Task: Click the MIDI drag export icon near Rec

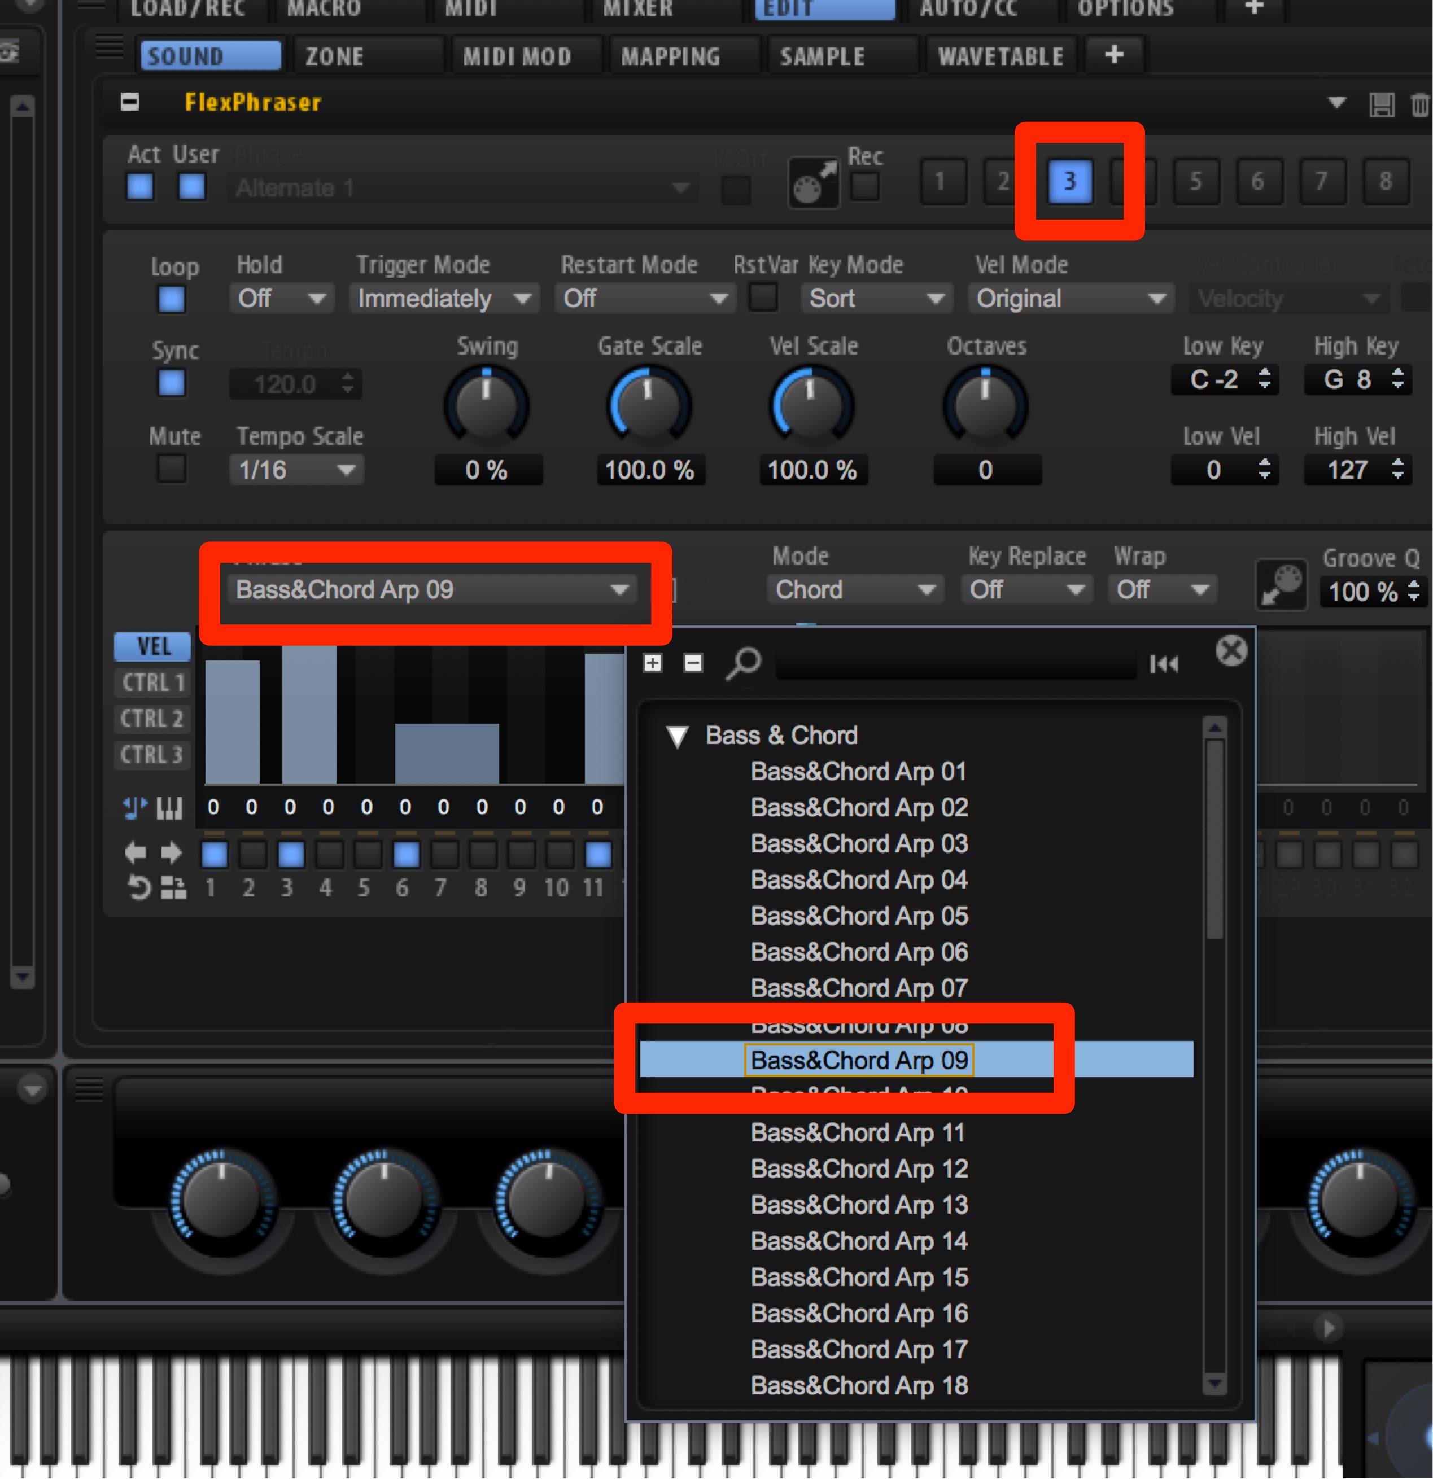Action: tap(812, 182)
